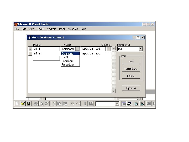
Task: Click the Result combo box arrow for all_1
Action: [77, 49]
